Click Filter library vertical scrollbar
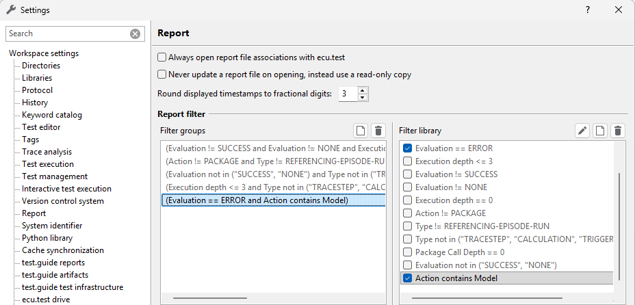Image resolution: width=635 pixels, height=305 pixels. pyautogui.click(x=619, y=226)
